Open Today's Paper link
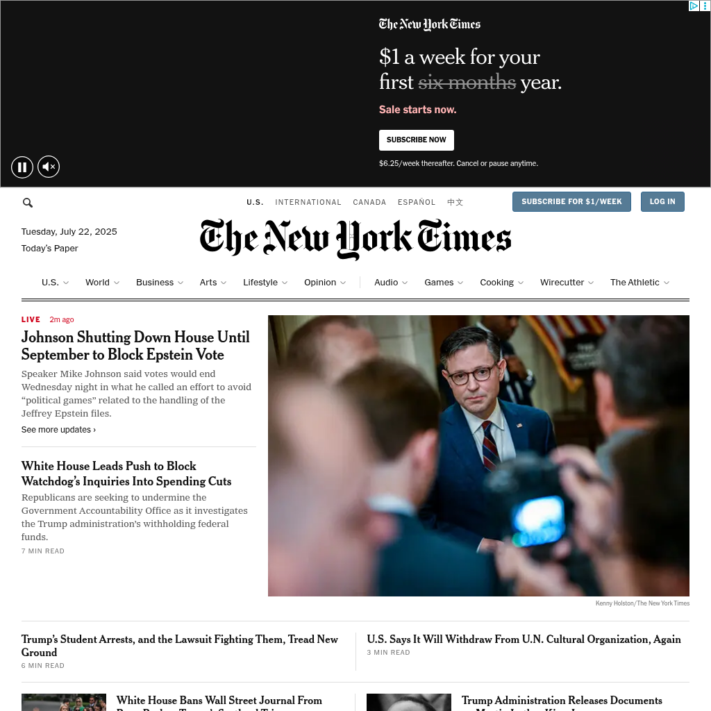 coord(49,249)
